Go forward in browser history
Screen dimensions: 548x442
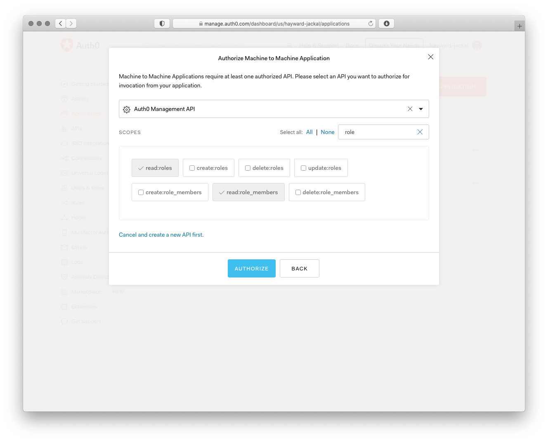pos(71,24)
